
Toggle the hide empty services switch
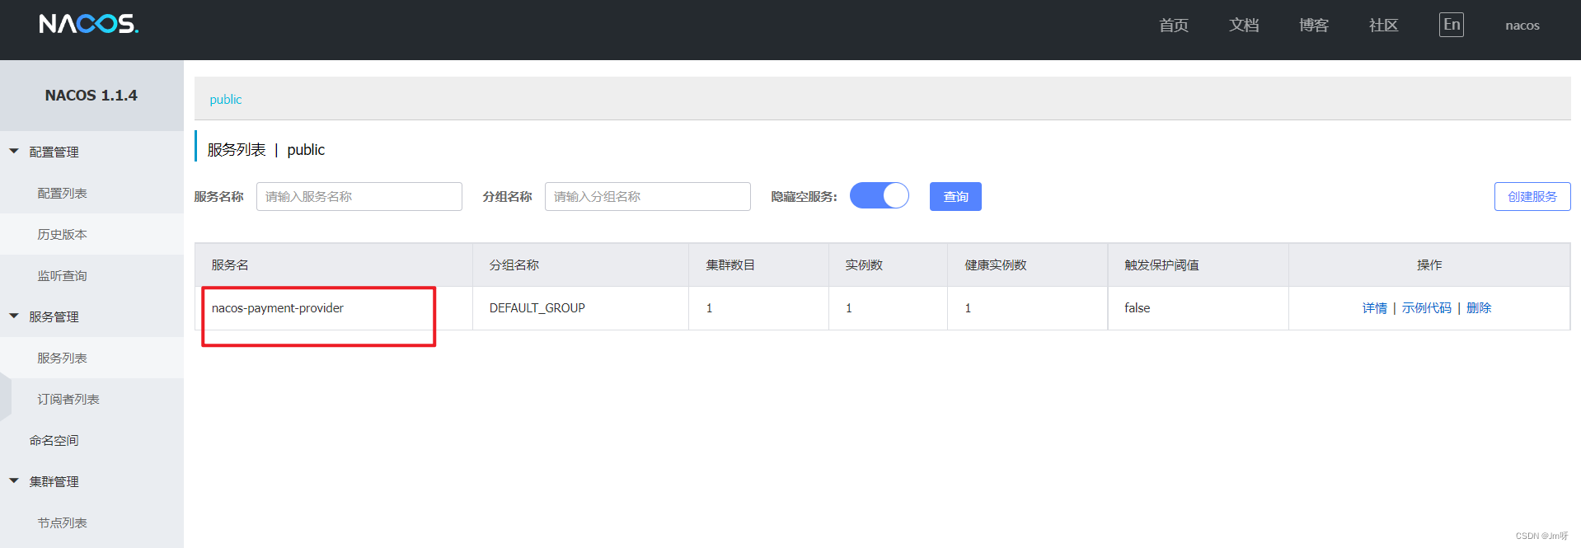point(880,195)
